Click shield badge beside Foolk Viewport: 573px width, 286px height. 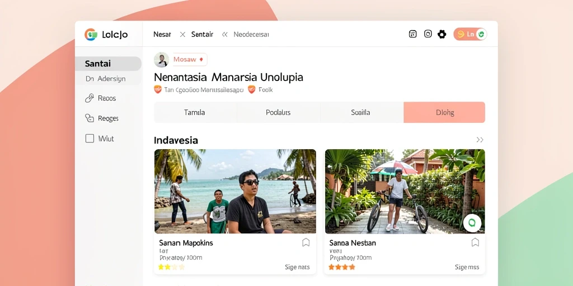click(251, 89)
